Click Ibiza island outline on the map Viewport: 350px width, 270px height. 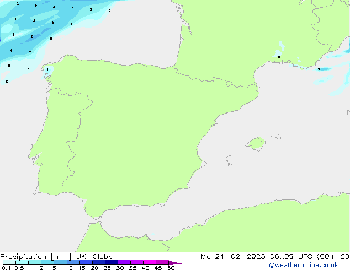(229, 159)
